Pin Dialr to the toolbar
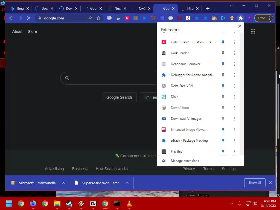 [223, 97]
